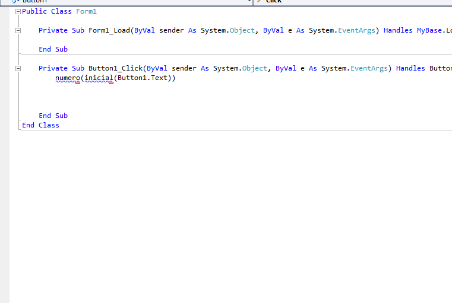This screenshot has width=452, height=303.
Task: Click the lightning event icon beside Click
Action: 260,2
